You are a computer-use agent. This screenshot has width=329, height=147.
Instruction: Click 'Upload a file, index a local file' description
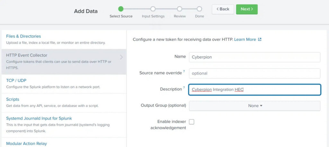(x=56, y=43)
